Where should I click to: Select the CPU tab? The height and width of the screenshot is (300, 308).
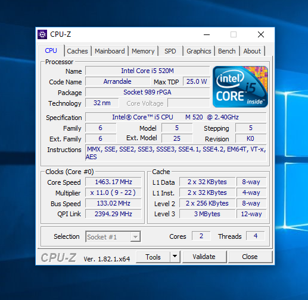(x=51, y=50)
